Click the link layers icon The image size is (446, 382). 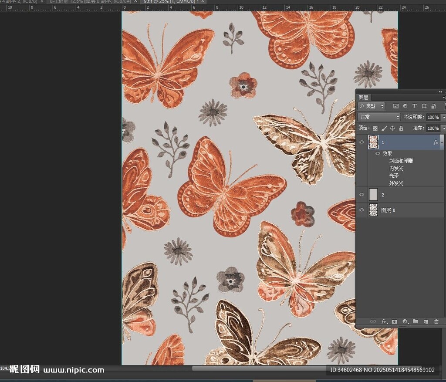point(373,321)
